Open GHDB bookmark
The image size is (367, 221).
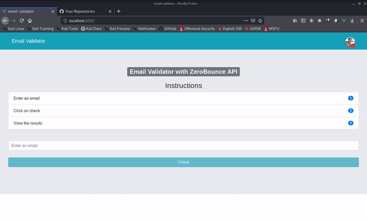click(253, 29)
